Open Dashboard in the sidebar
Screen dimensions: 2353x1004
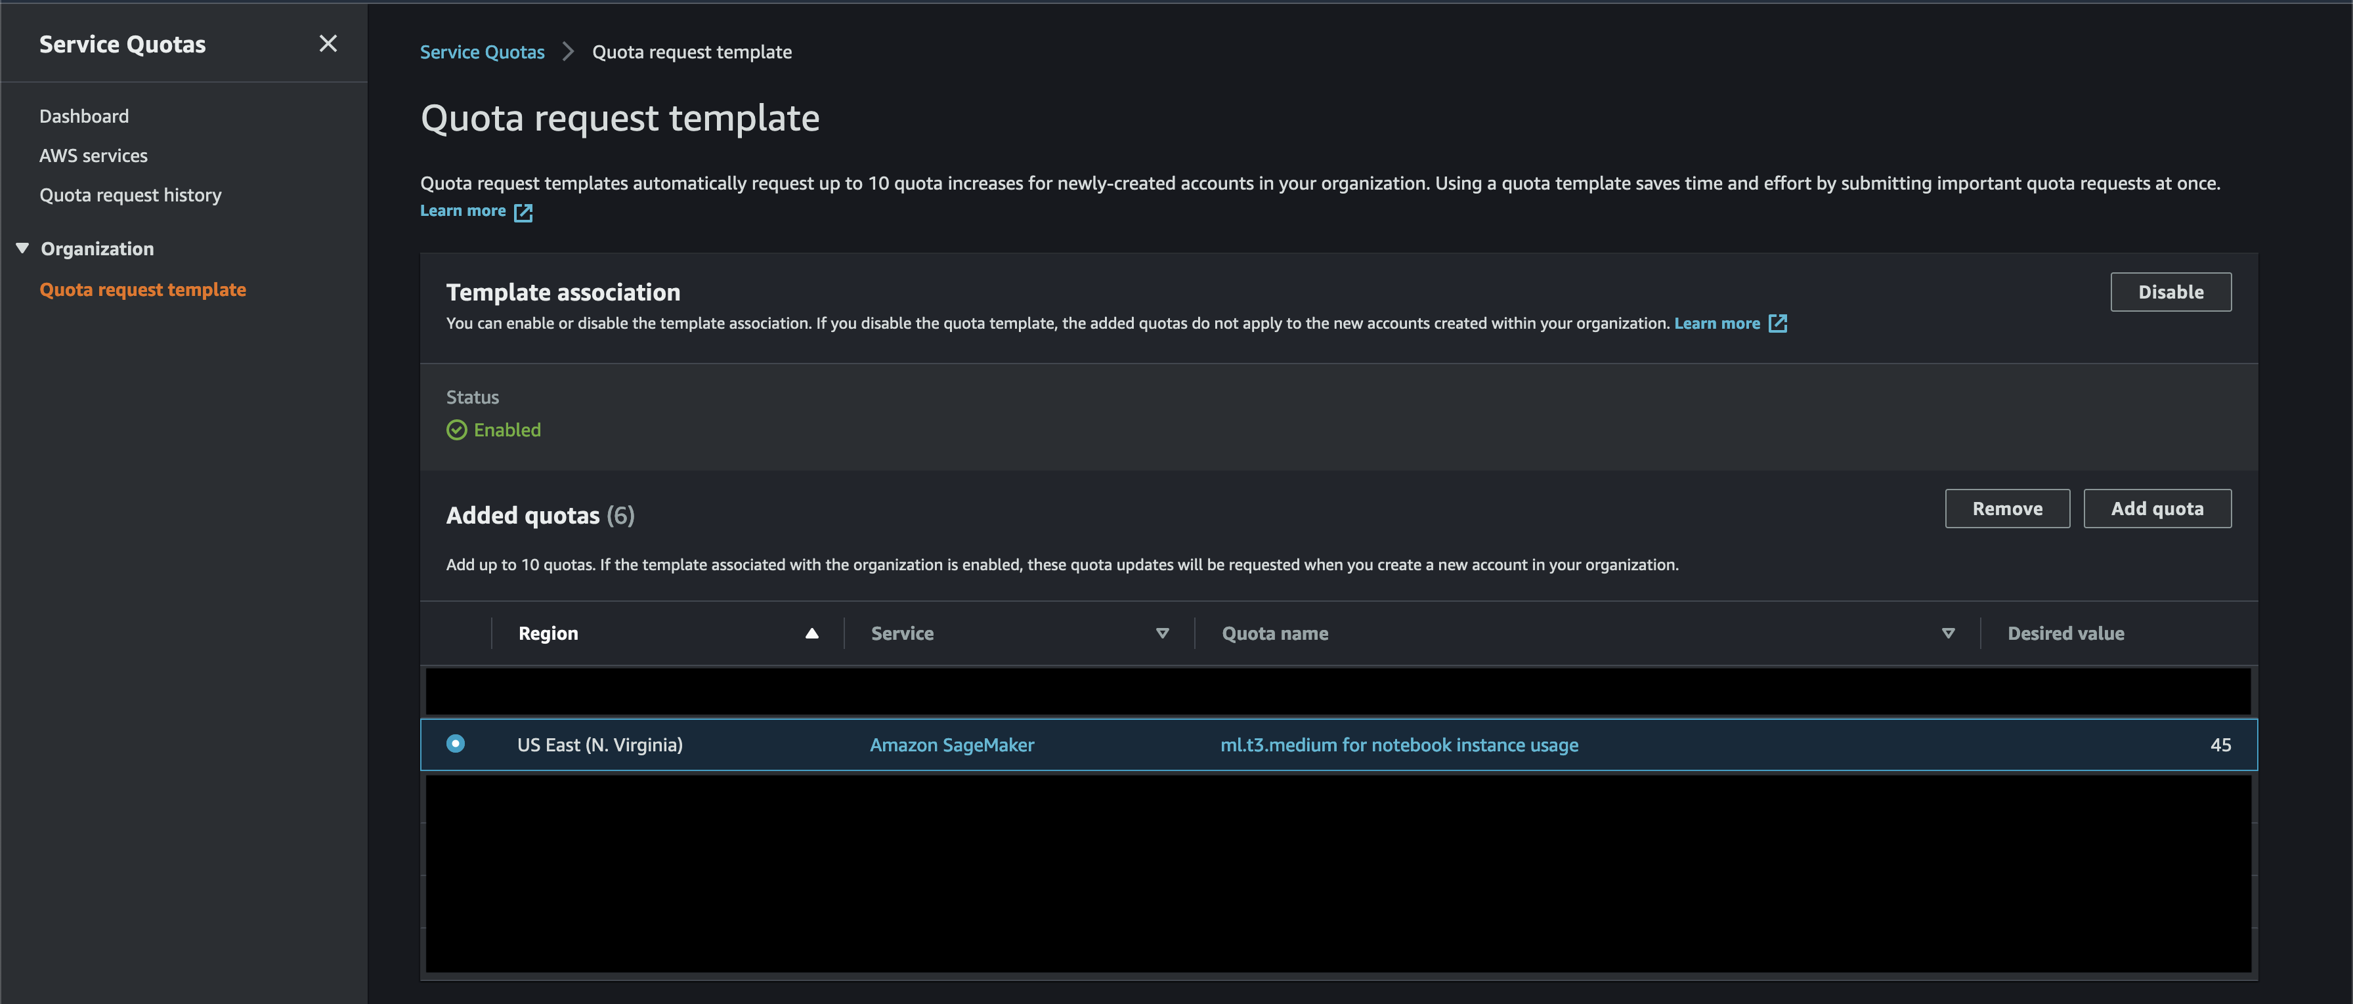tap(84, 116)
